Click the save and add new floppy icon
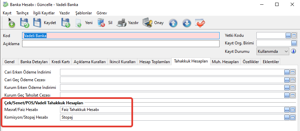Screen dimensions: 300x131 66,23
